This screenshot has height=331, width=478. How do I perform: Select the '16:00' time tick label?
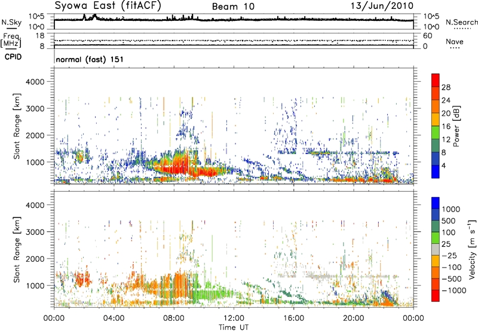(293, 318)
